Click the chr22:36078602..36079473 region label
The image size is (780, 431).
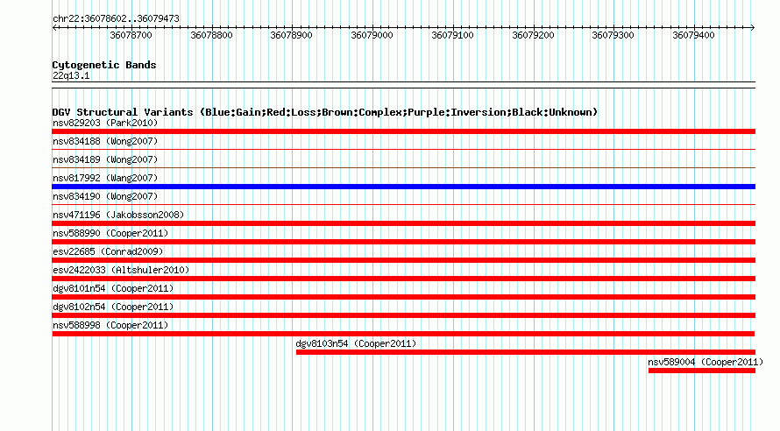[116, 18]
